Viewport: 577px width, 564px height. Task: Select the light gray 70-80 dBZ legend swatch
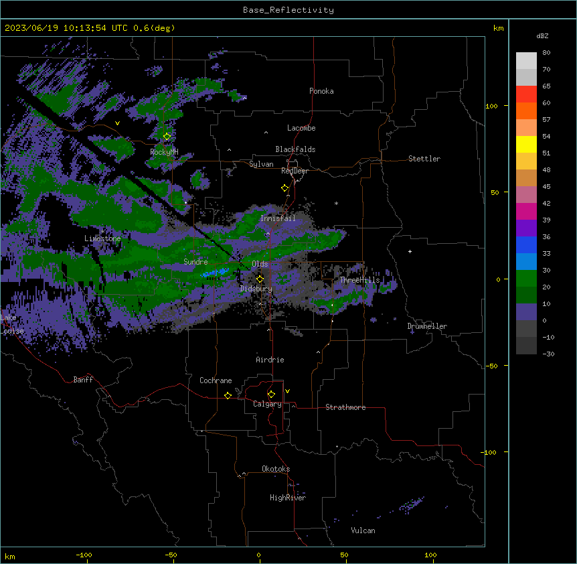coord(526,61)
